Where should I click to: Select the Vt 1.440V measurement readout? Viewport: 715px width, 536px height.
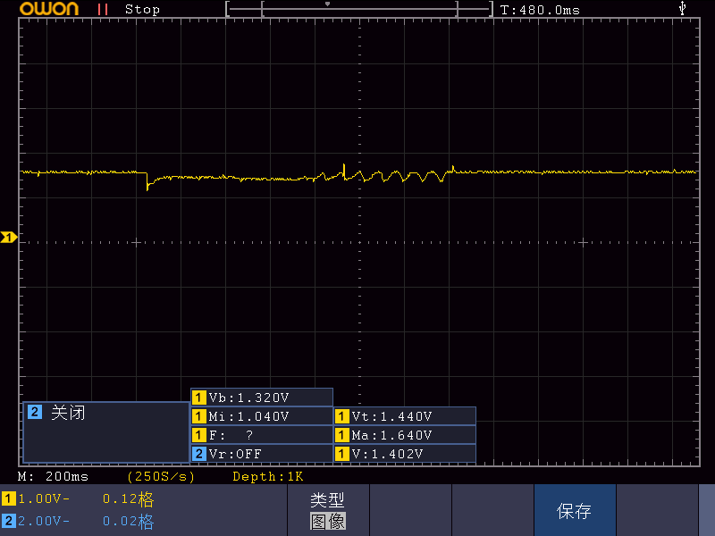[405, 416]
